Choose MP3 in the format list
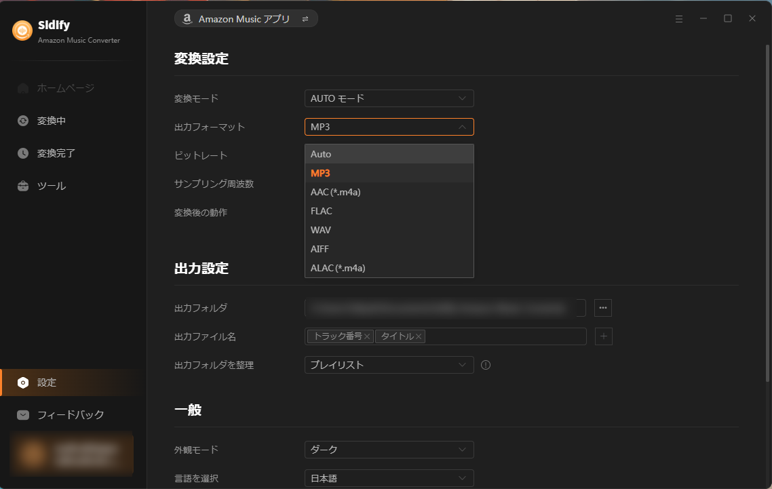Viewport: 772px width, 489px height. (389, 174)
